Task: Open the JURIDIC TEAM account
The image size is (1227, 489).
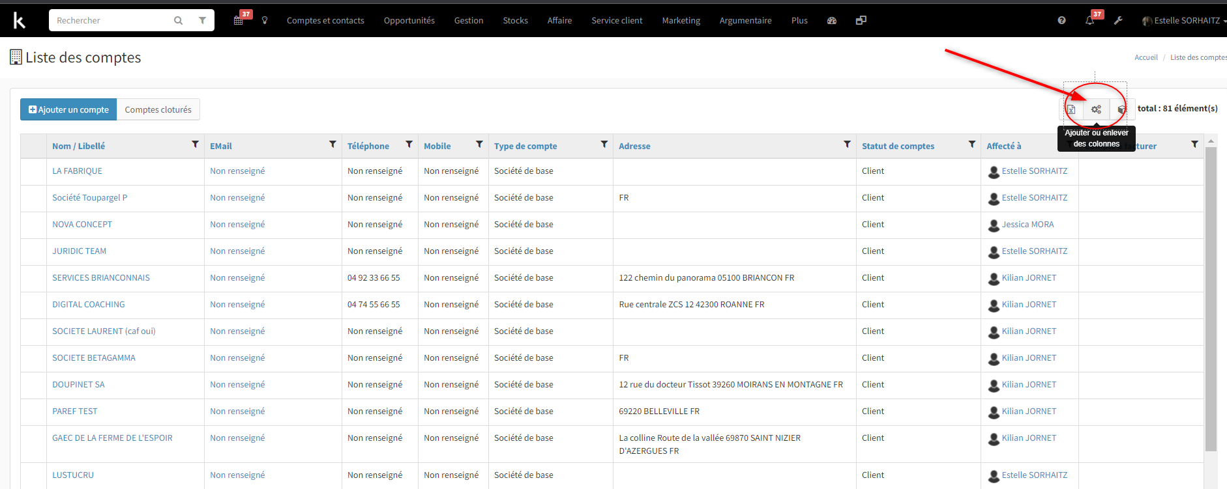Action: [79, 251]
